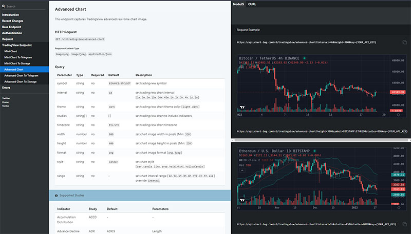
Task: Open Mini Chart To Telegram page
Action: tap(19, 57)
